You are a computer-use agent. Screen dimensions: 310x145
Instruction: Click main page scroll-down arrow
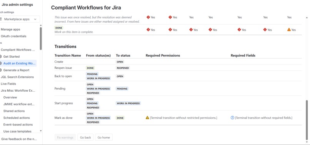coord(307,142)
